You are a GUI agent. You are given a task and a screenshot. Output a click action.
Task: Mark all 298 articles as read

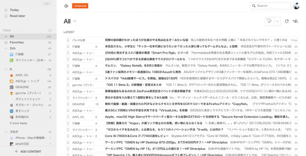(269, 21)
